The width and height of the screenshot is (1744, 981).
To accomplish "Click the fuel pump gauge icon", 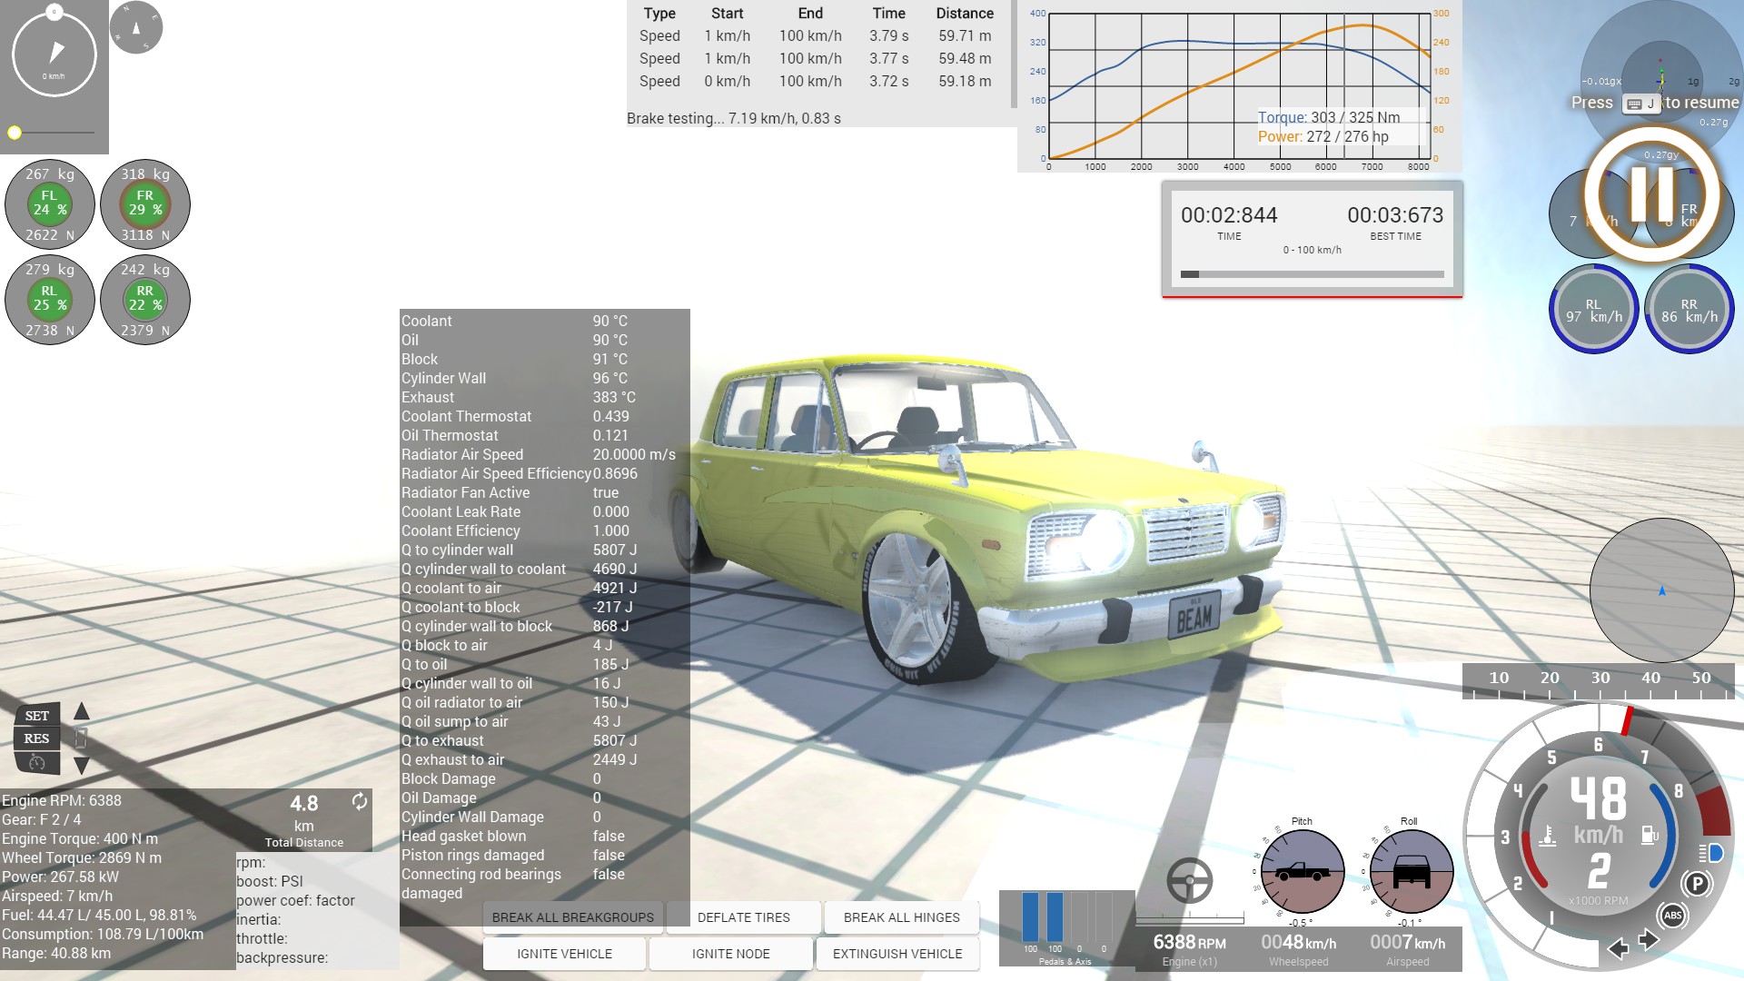I will pyautogui.click(x=1650, y=834).
